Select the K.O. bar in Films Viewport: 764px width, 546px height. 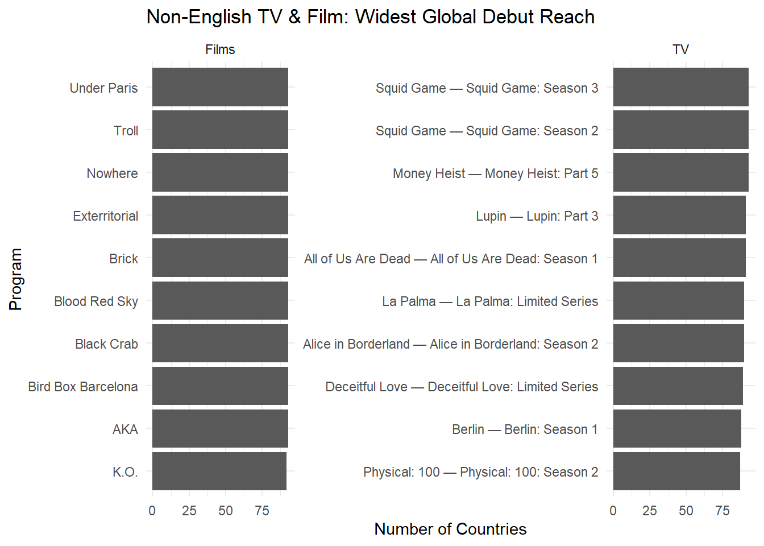219,471
